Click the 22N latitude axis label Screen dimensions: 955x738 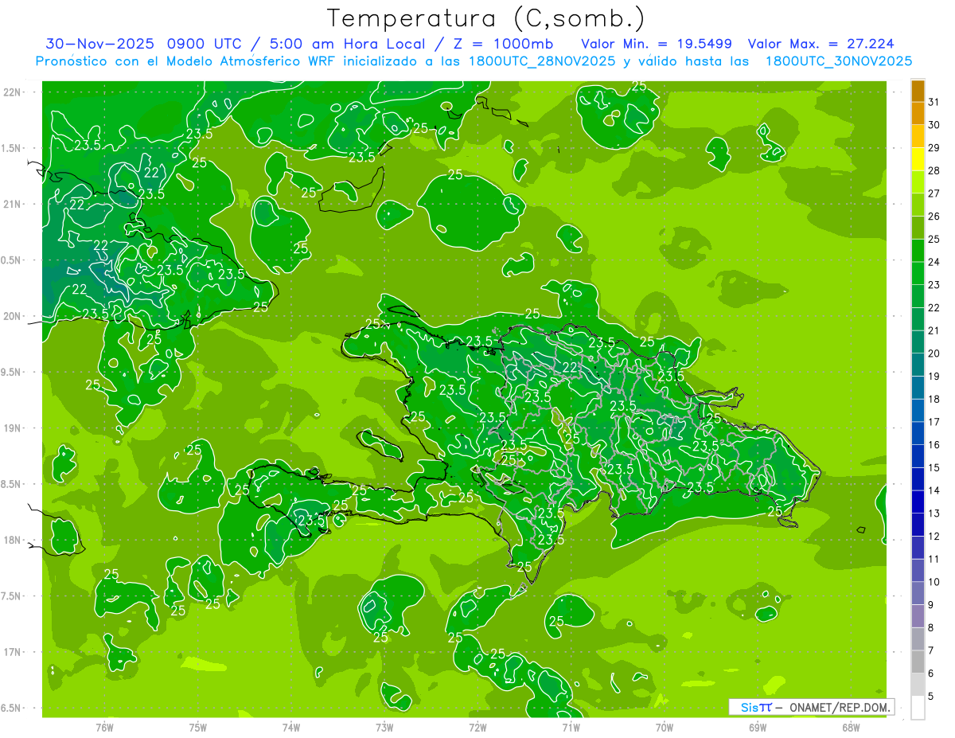[x=13, y=92]
